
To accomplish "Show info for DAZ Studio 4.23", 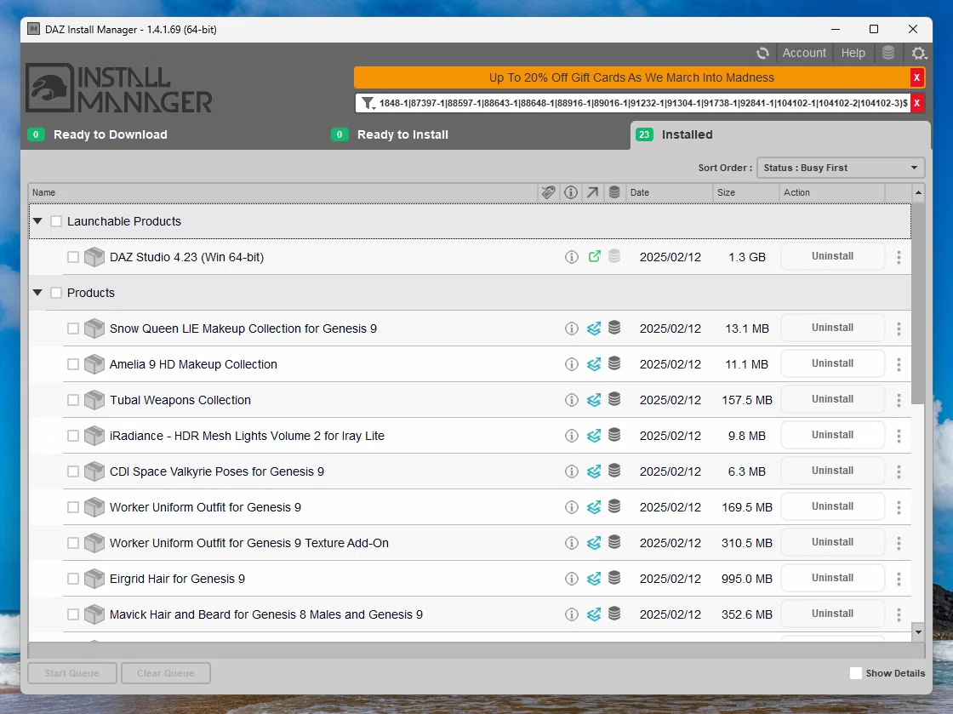I will [x=571, y=257].
